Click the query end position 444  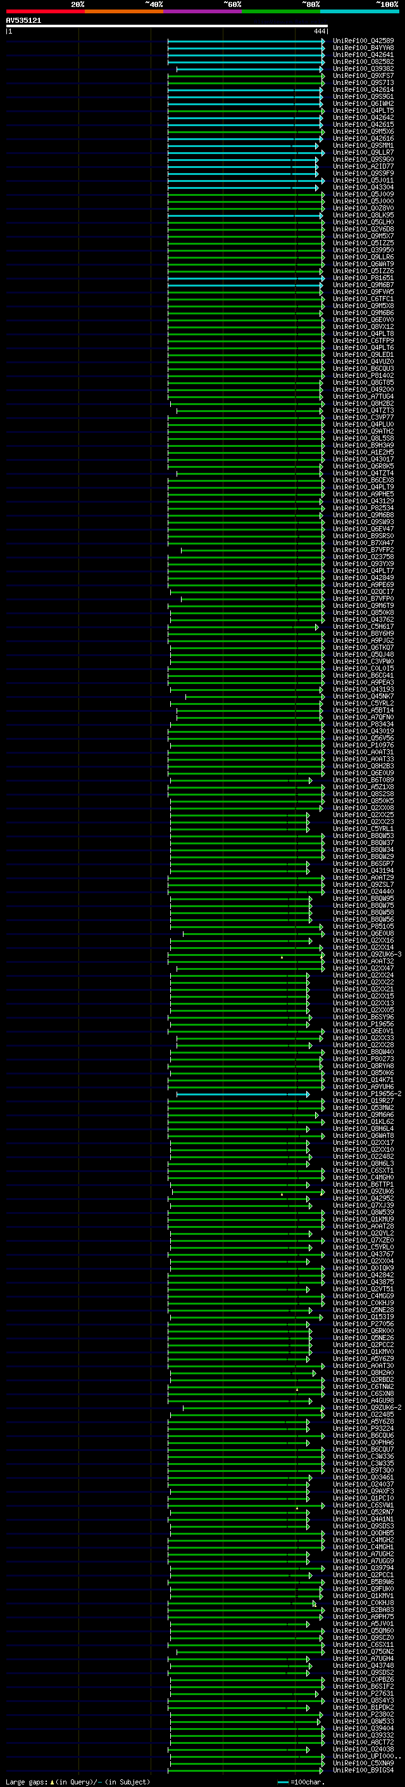point(319,32)
